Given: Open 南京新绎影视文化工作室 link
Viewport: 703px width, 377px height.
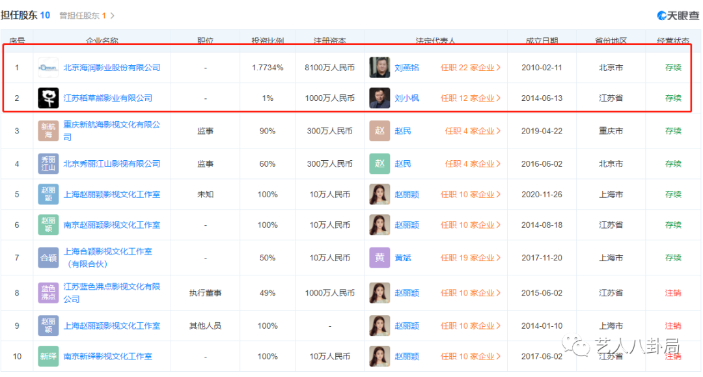Looking at the screenshot, I should click(107, 356).
